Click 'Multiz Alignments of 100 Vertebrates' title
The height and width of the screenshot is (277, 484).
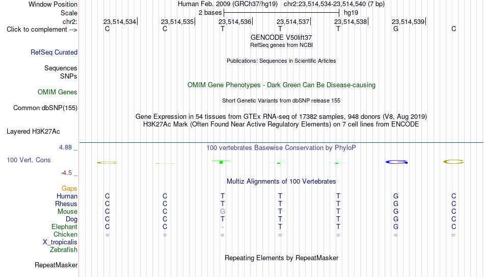[281, 182]
